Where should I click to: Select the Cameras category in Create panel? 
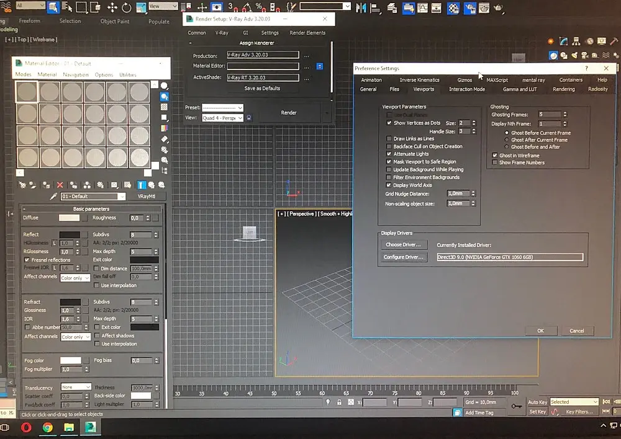pyautogui.click(x=584, y=55)
